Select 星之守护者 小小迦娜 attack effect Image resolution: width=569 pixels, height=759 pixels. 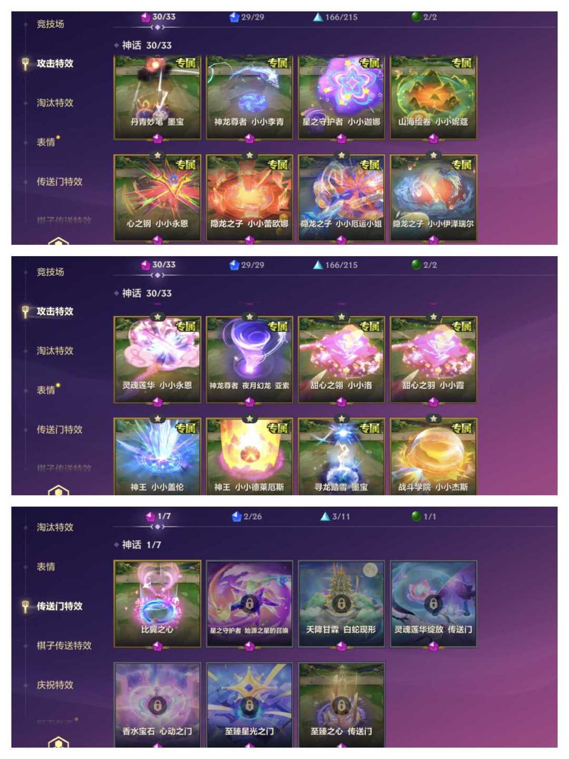pos(341,98)
